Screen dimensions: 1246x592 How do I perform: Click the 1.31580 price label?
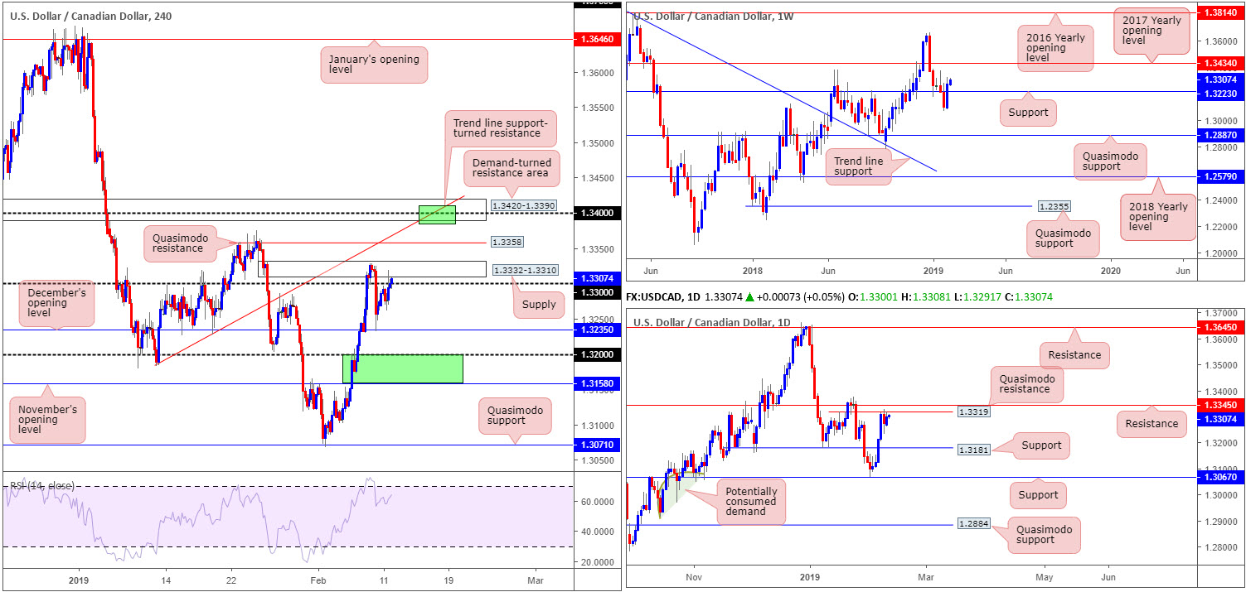tap(596, 384)
